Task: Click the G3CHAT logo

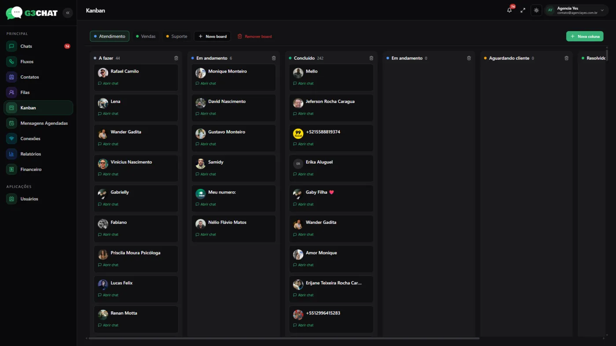Action: pos(32,13)
